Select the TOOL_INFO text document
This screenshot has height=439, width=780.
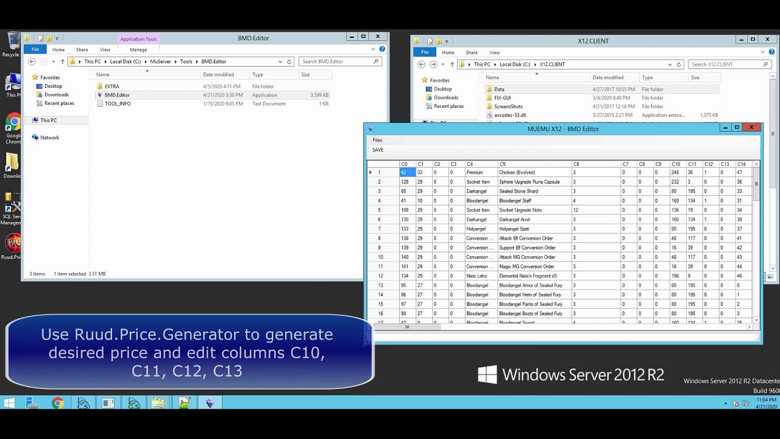pyautogui.click(x=118, y=104)
